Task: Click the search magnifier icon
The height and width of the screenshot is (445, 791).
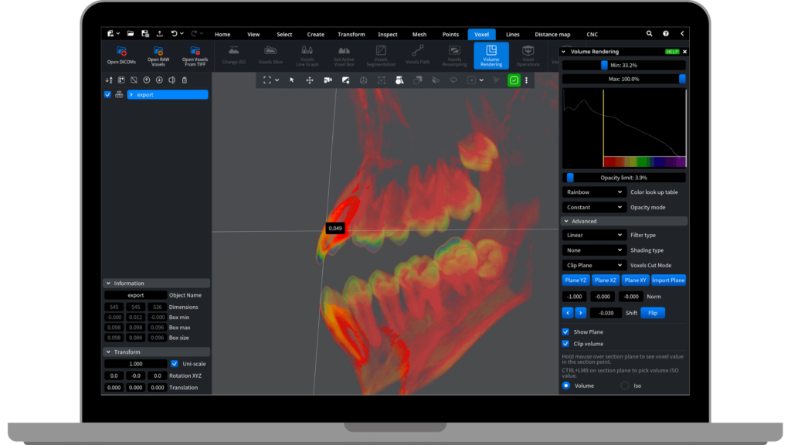Action: 649,34
